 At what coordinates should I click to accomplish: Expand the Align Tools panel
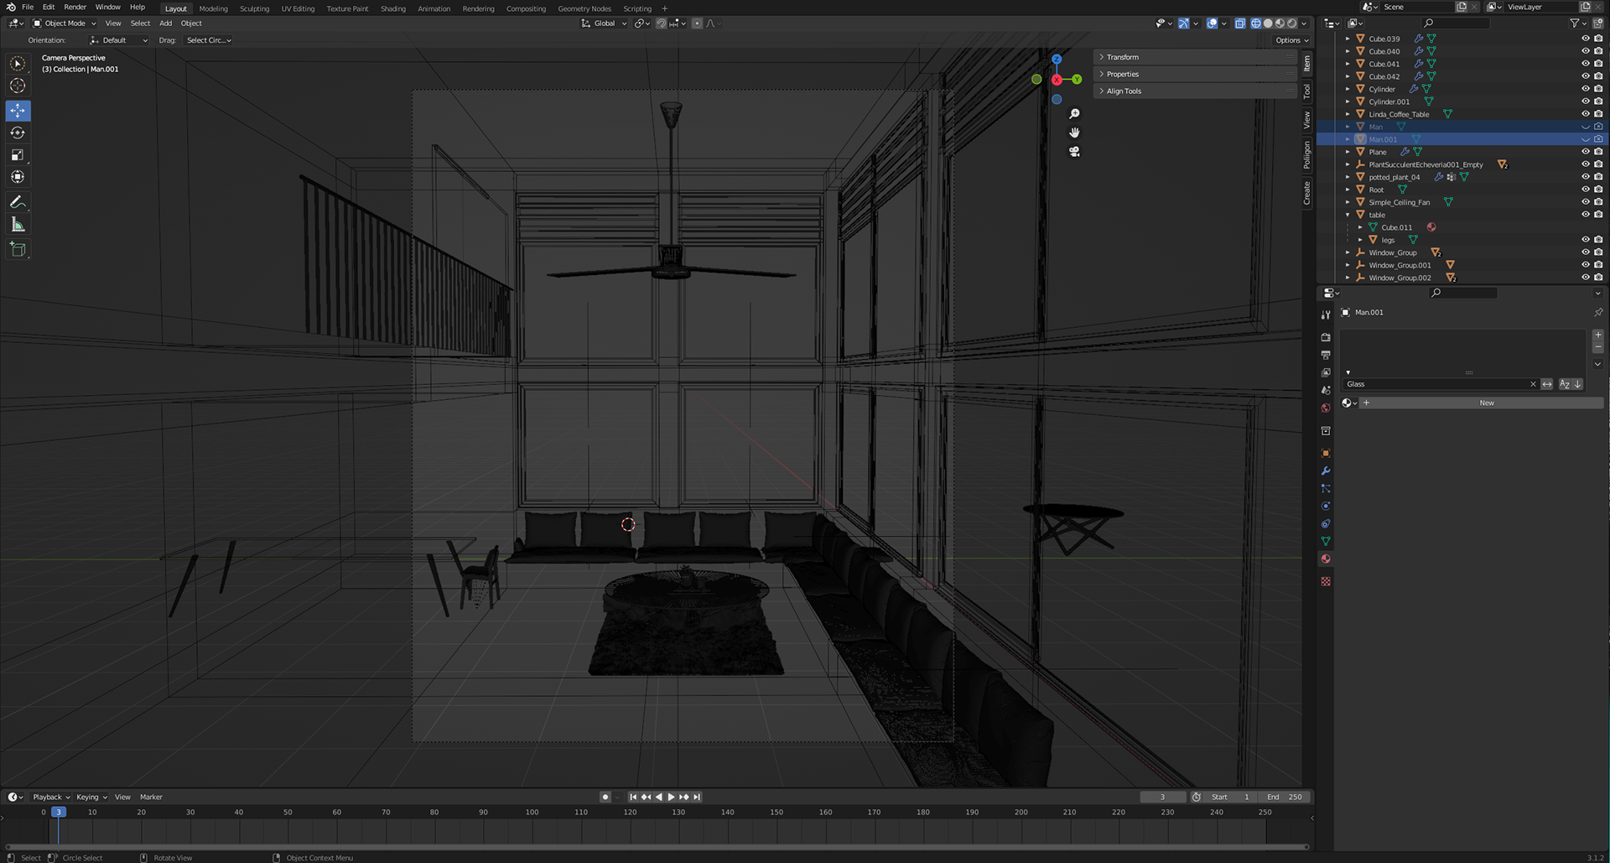pyautogui.click(x=1196, y=91)
